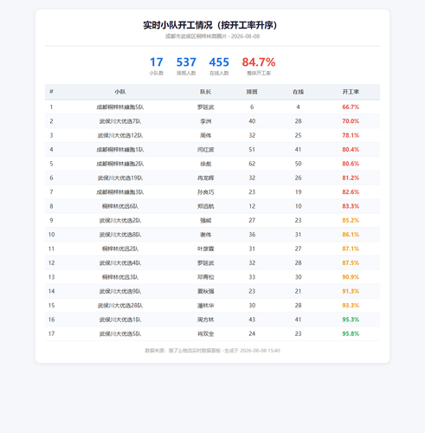Click team name 武侯川大优选12队
425x433 pixels.
[x=120, y=135]
